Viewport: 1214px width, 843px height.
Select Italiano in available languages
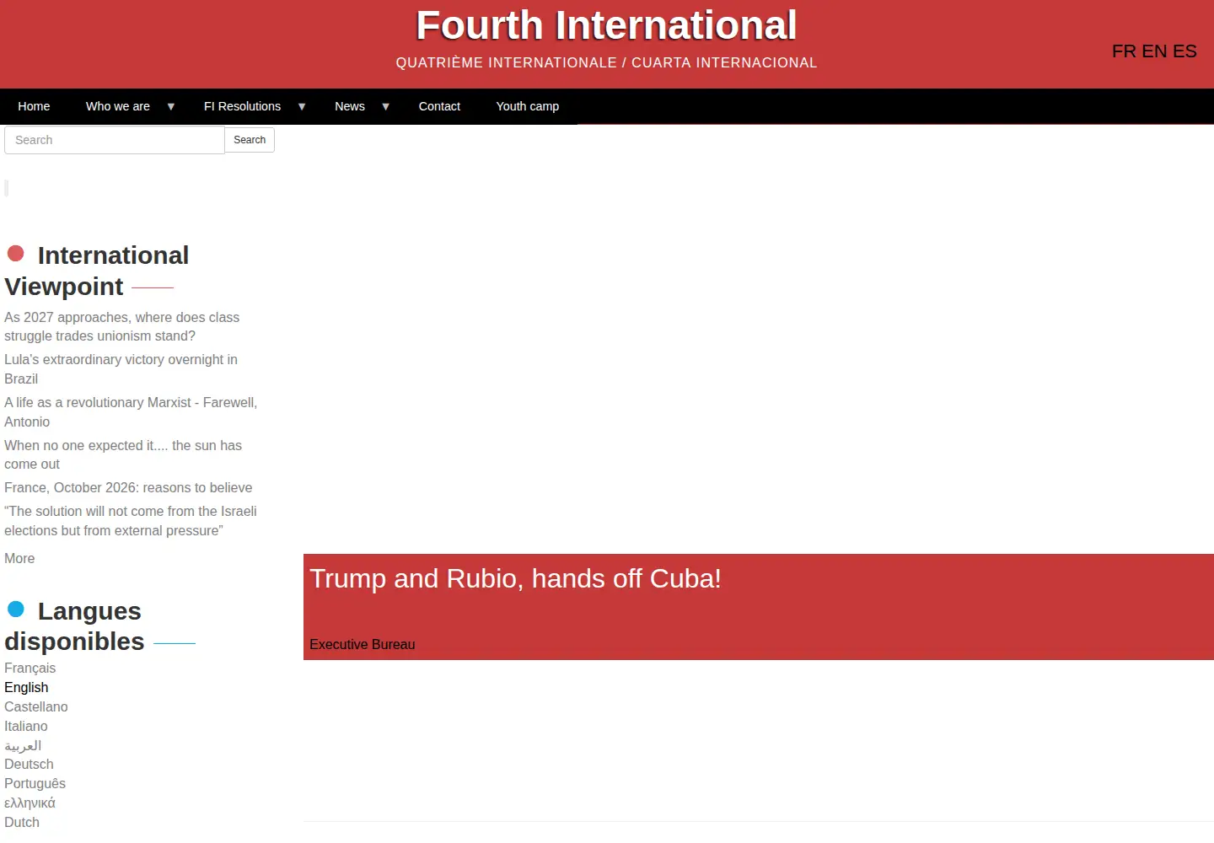(x=26, y=726)
